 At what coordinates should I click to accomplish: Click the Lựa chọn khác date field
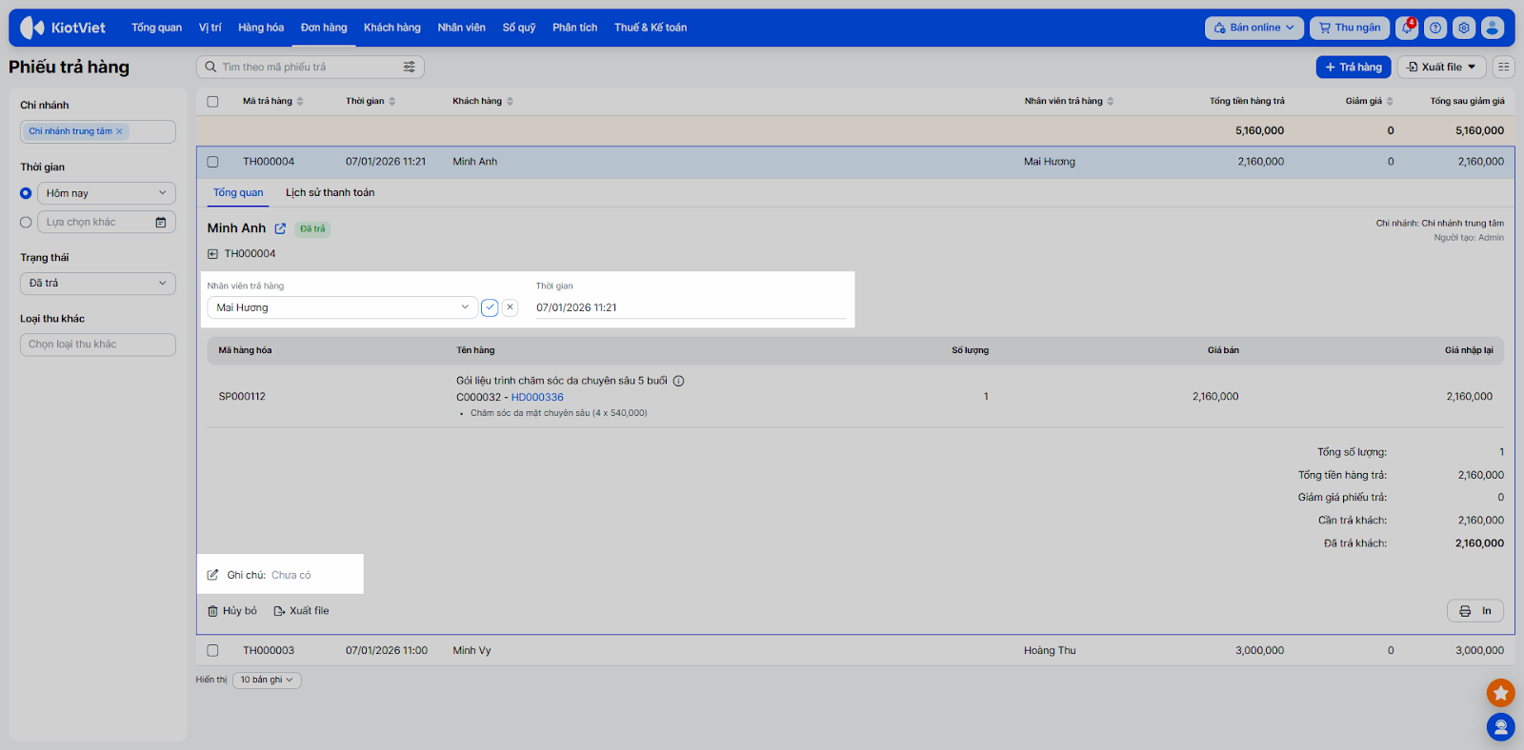107,222
